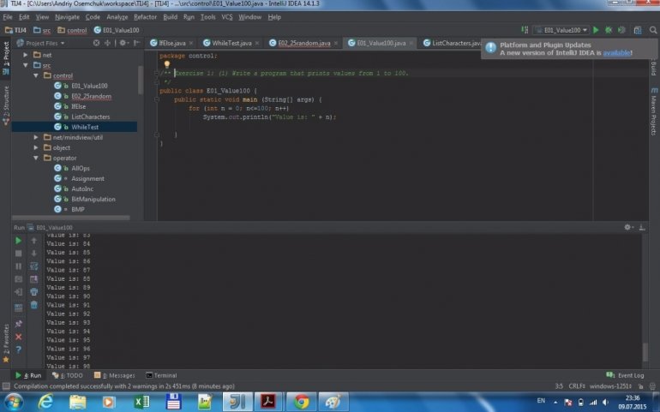Switch to the WhileTest.java editor tab
Viewport: 660px width, 412px height.
coord(231,43)
